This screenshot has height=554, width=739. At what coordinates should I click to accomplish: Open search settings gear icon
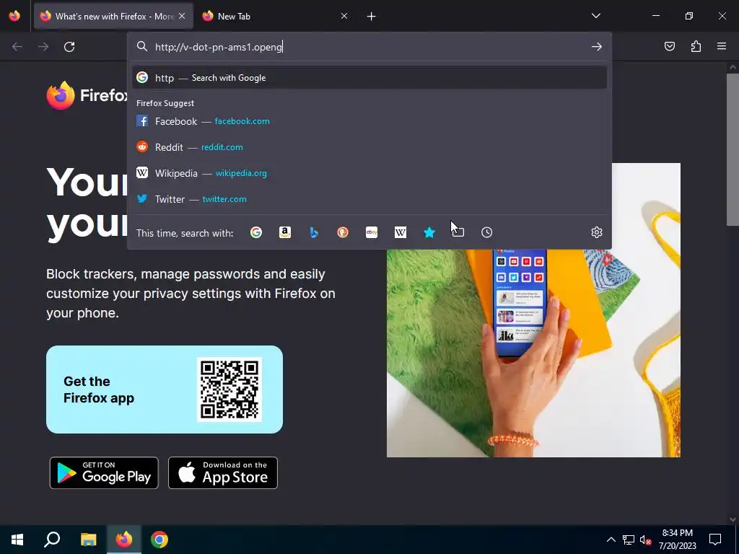(x=597, y=232)
